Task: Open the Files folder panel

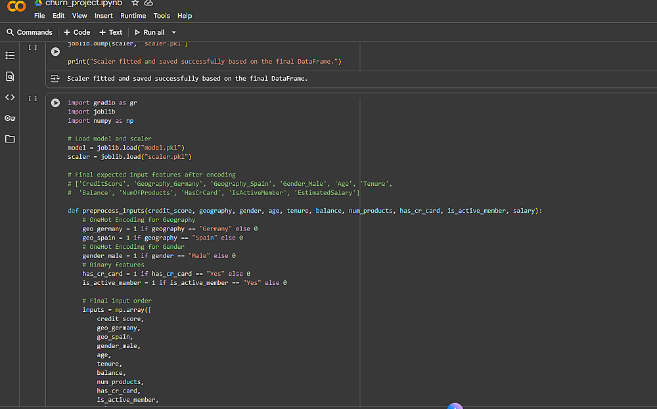Action: click(x=10, y=139)
